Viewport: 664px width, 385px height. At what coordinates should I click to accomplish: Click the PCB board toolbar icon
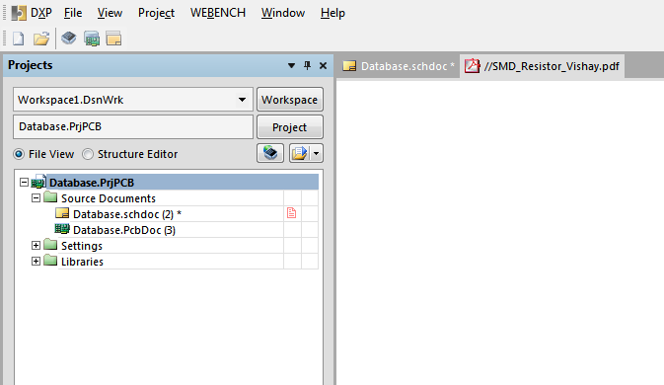[92, 38]
